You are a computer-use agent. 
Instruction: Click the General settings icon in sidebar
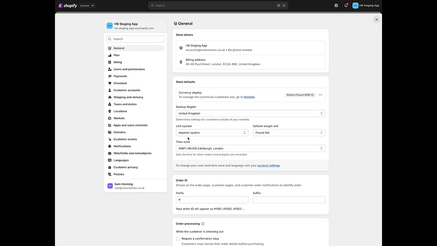tap(110, 48)
